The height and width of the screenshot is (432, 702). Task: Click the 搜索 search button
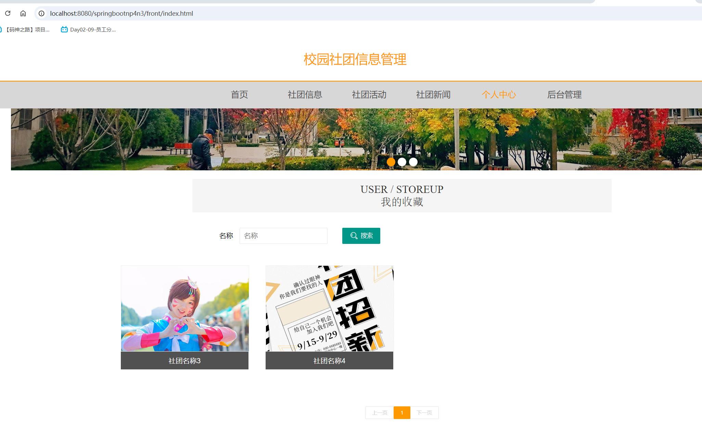click(x=361, y=236)
